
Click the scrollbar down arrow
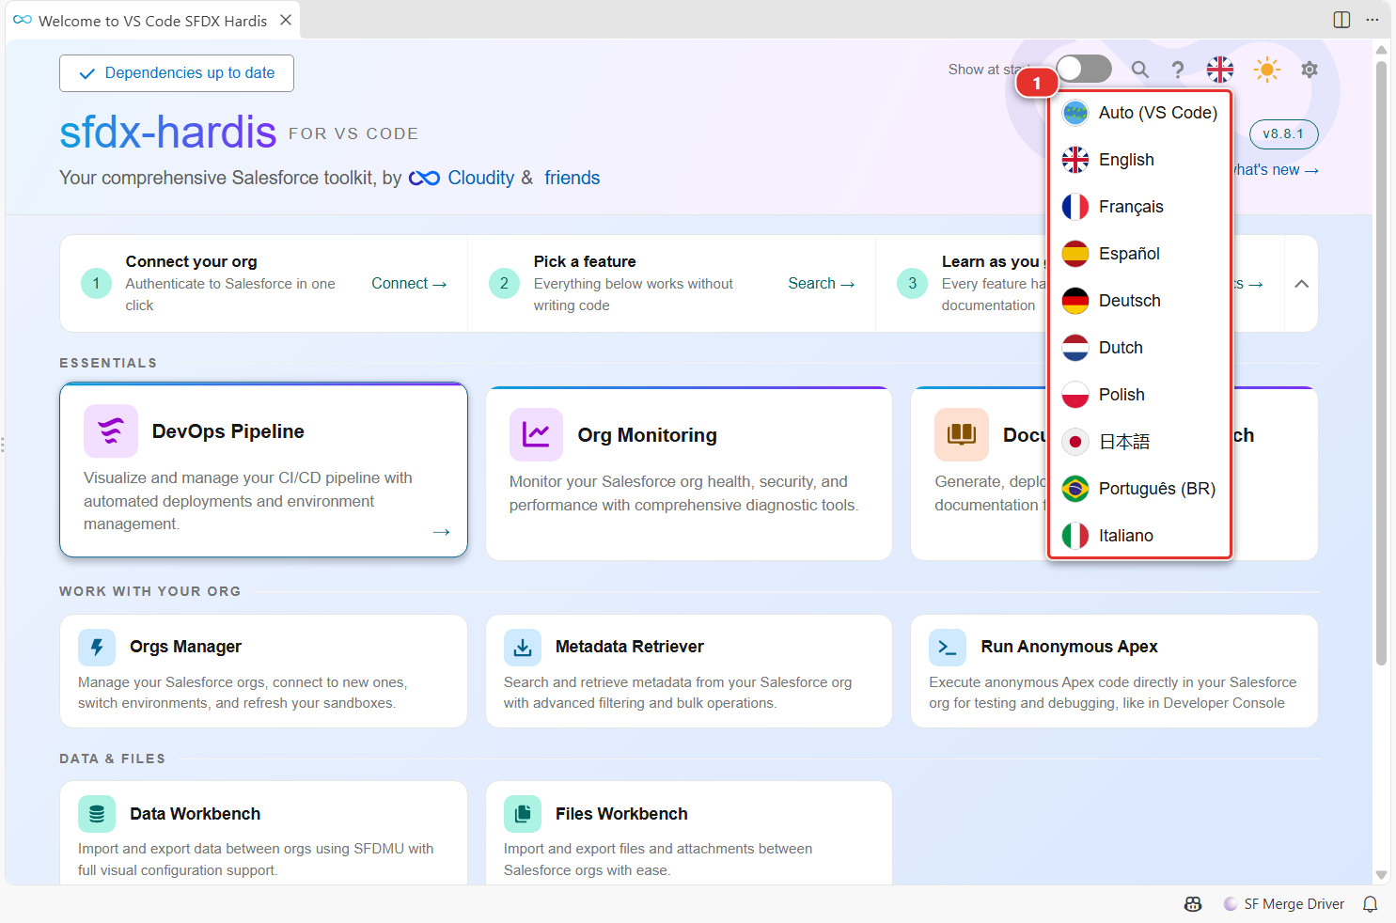pyautogui.click(x=1381, y=874)
